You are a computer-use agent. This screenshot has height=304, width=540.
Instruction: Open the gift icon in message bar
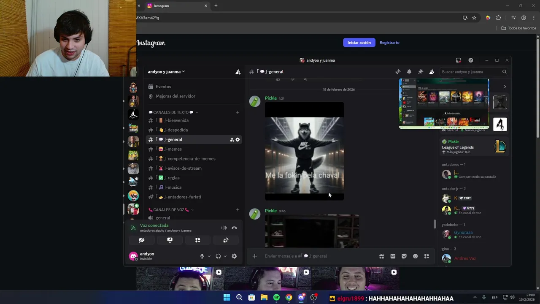[x=381, y=256]
